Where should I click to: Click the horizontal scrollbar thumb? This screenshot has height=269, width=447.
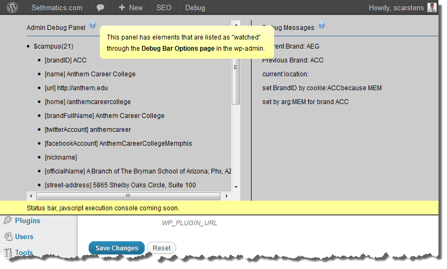tap(128, 196)
